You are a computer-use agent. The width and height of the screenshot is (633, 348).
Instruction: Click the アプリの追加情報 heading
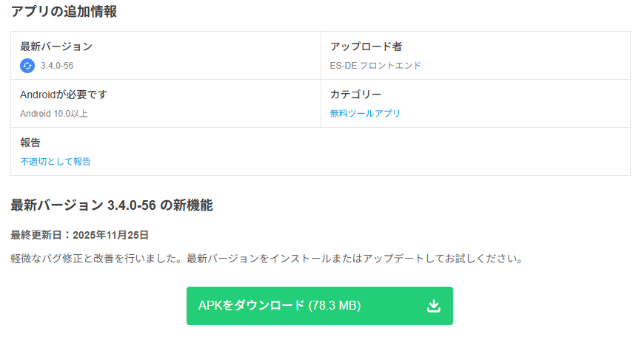[x=64, y=12]
